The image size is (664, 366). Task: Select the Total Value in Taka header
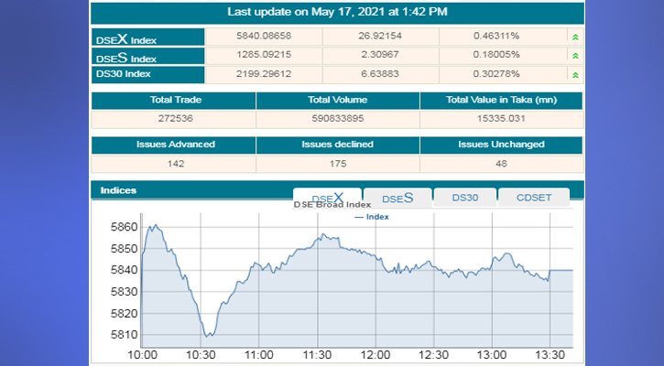tap(501, 100)
